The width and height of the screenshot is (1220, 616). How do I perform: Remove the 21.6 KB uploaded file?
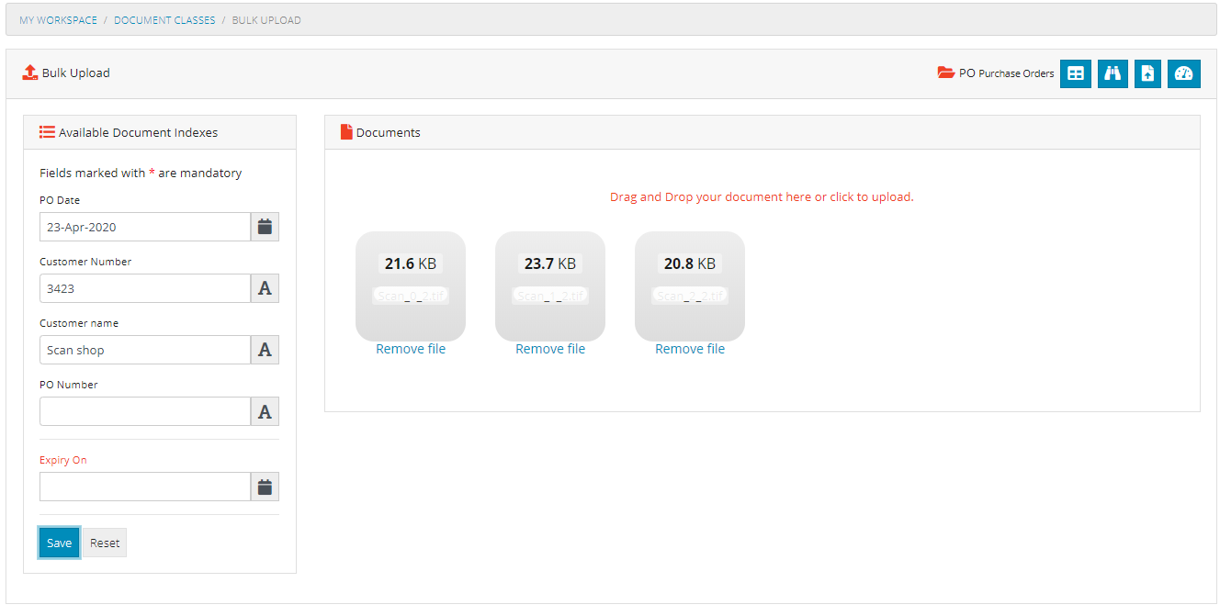point(411,349)
